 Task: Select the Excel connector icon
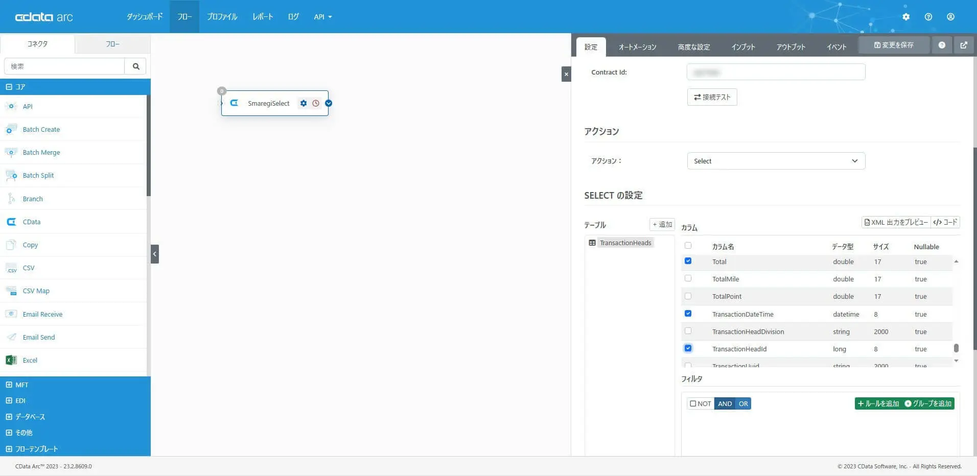point(11,360)
